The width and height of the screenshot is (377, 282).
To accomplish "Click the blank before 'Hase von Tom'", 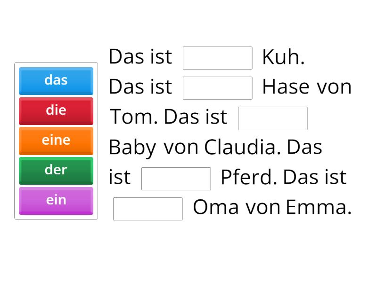I will (x=217, y=88).
